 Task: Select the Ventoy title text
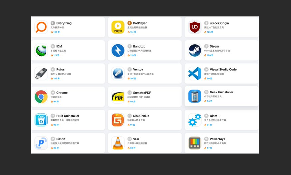tap(138, 69)
